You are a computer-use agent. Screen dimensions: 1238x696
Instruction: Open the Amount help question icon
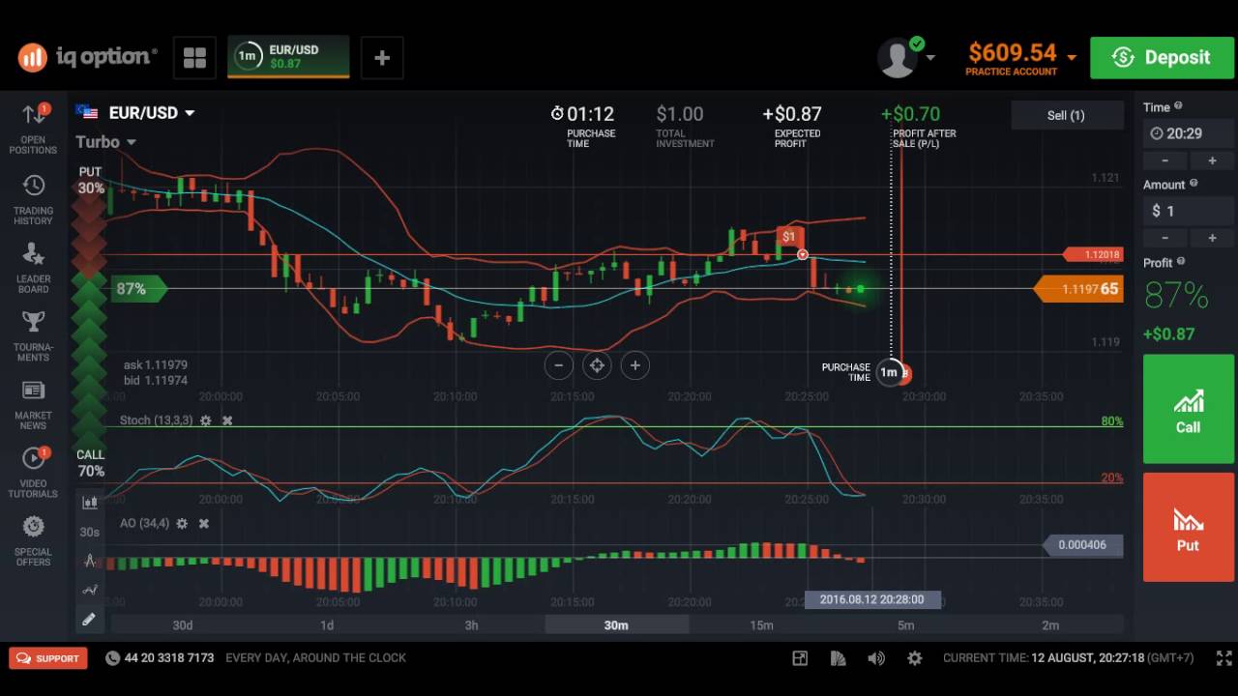coord(1193,184)
